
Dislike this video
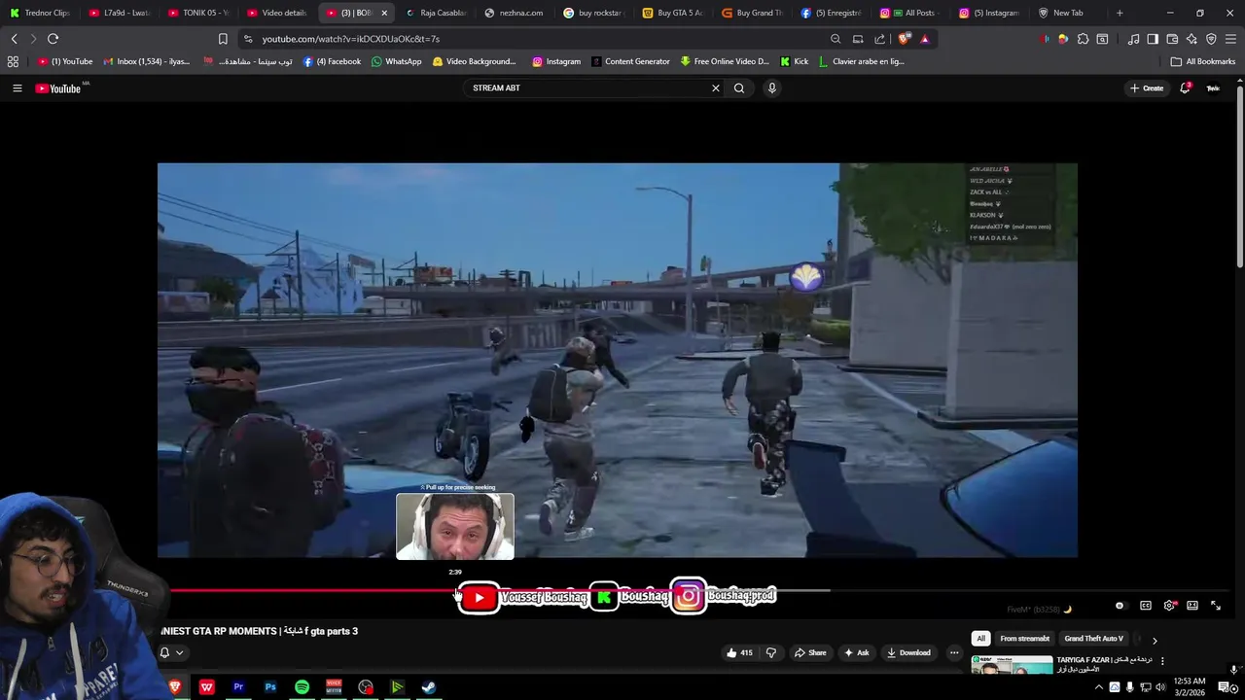click(771, 653)
